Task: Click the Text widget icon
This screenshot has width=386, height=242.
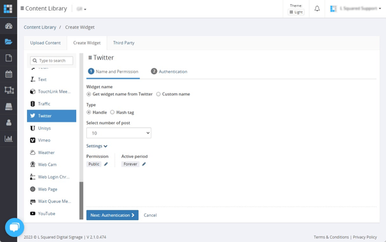Action: pos(33,80)
